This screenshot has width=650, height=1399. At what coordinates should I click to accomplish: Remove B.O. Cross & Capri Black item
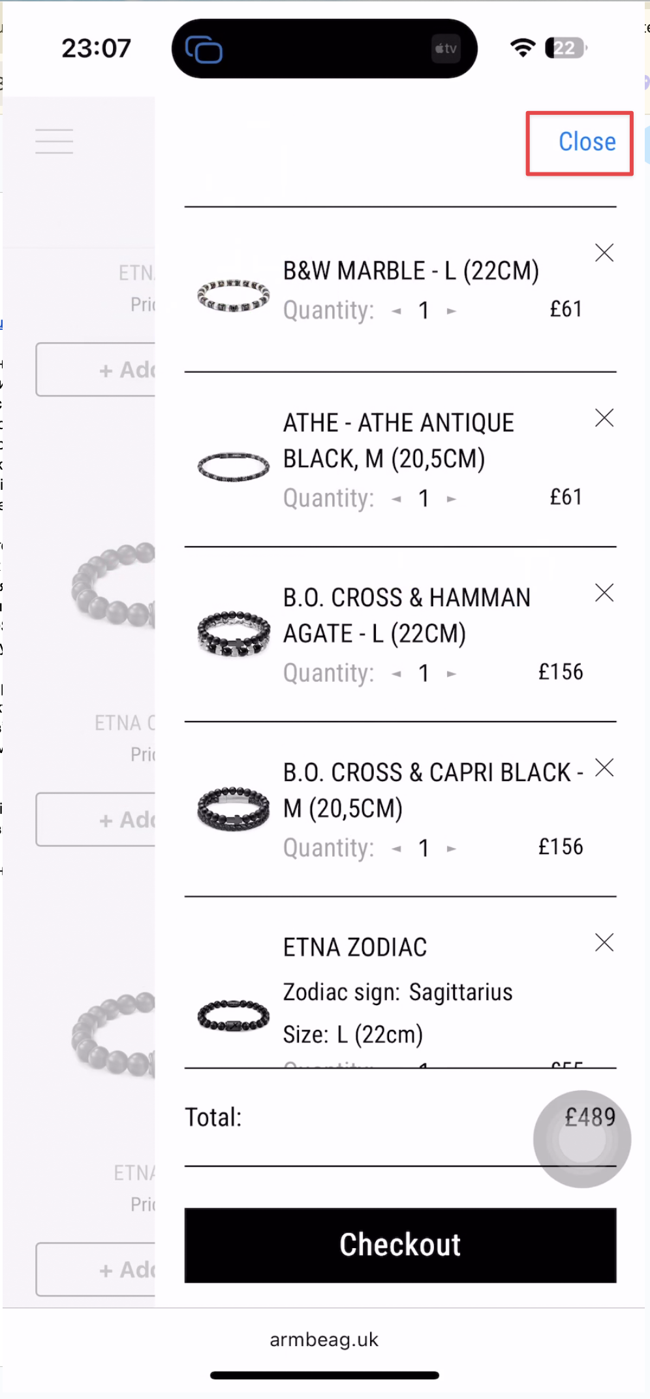[604, 768]
